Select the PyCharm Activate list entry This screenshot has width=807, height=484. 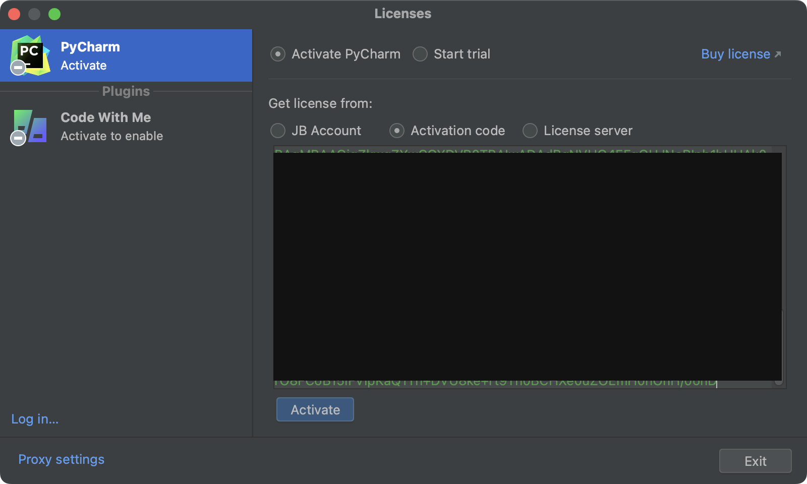coord(126,55)
